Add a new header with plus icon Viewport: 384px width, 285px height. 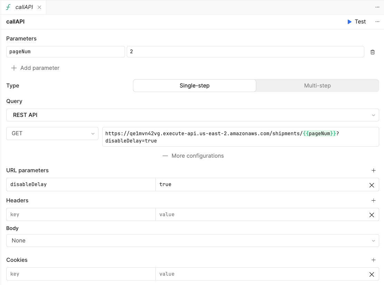pyautogui.click(x=374, y=201)
